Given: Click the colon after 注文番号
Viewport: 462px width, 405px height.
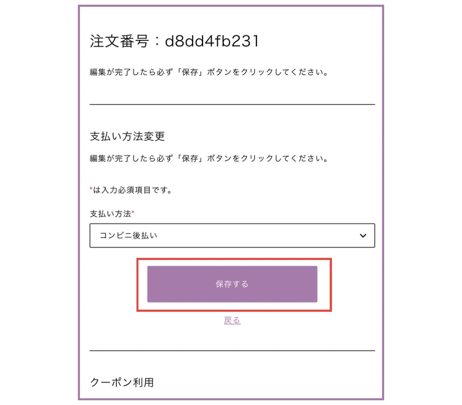Looking at the screenshot, I should tap(157, 42).
